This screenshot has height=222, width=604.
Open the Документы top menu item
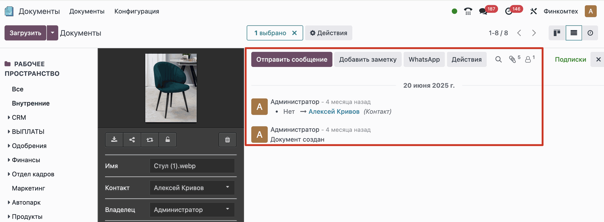click(x=87, y=11)
